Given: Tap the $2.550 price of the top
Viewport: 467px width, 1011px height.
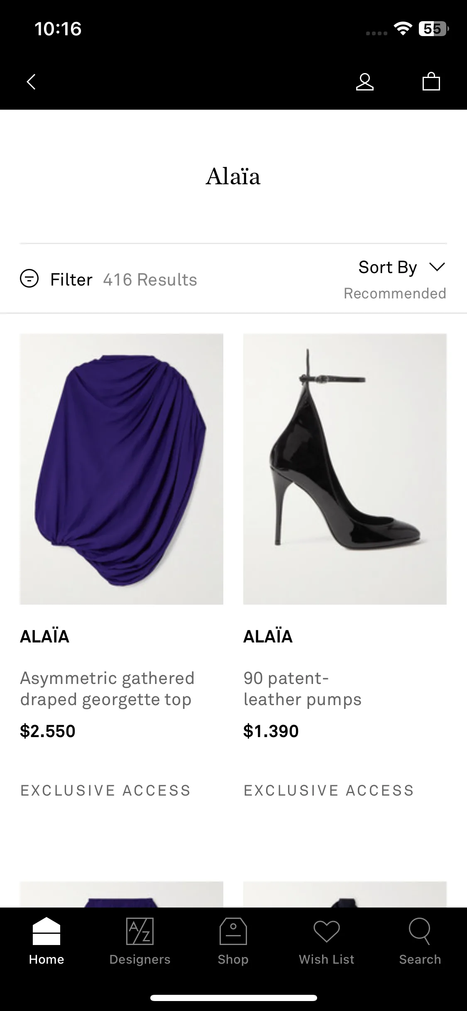Looking at the screenshot, I should pos(48,731).
